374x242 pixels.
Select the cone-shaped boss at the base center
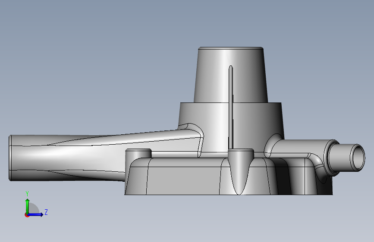pyautogui.click(x=240, y=171)
